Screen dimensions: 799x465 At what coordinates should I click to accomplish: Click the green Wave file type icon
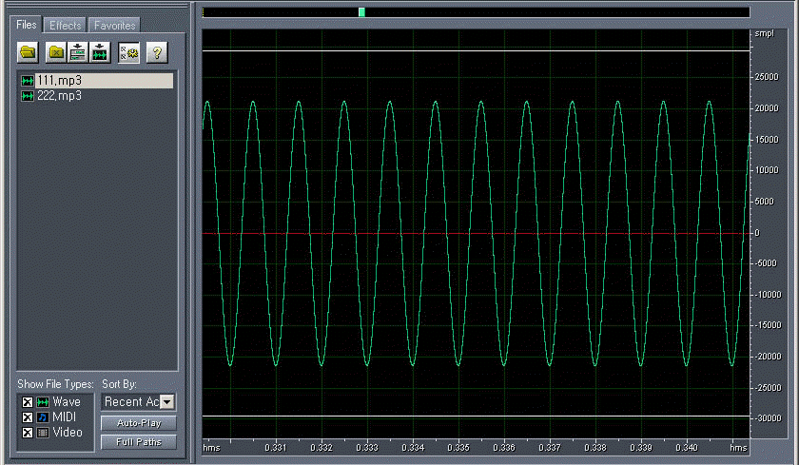tap(43, 402)
